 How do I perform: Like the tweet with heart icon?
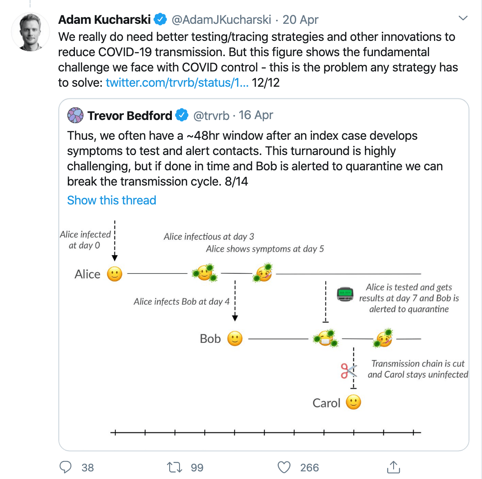284,467
